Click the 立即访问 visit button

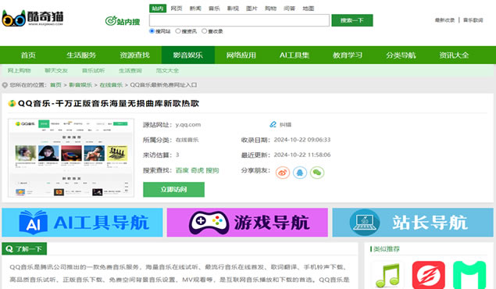click(173, 189)
